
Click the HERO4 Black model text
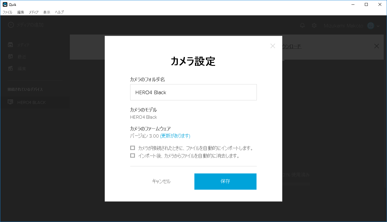click(143, 117)
